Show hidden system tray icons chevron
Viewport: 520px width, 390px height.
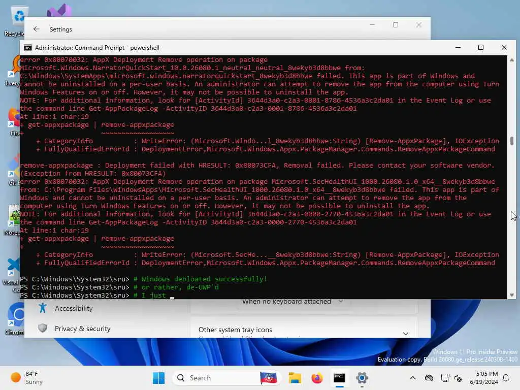pyautogui.click(x=412, y=378)
